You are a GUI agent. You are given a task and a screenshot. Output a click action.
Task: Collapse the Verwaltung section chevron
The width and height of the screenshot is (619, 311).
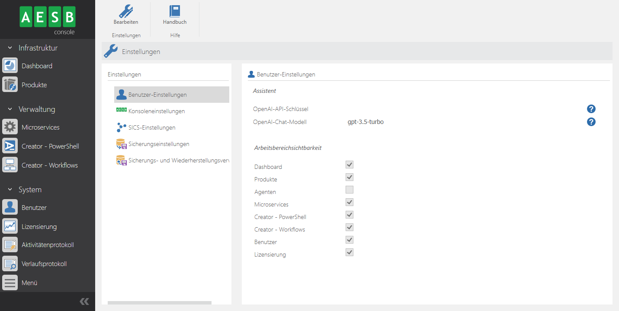pos(10,109)
